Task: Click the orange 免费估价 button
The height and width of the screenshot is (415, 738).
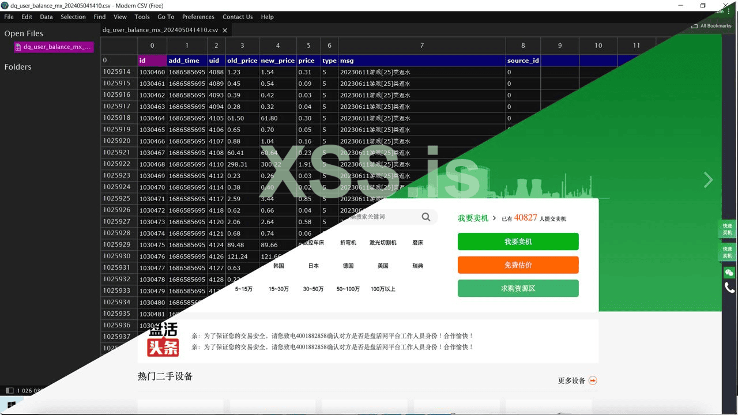Action: [518, 265]
